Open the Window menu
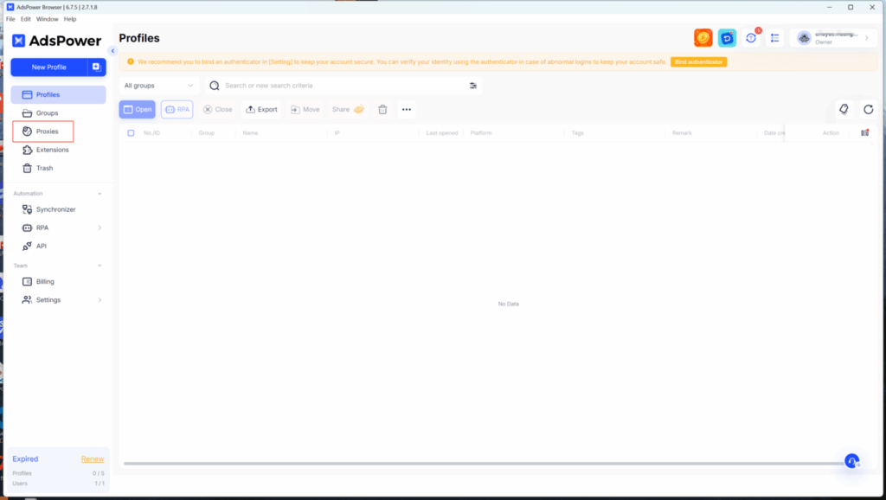Image resolution: width=886 pixels, height=500 pixels. pos(48,19)
